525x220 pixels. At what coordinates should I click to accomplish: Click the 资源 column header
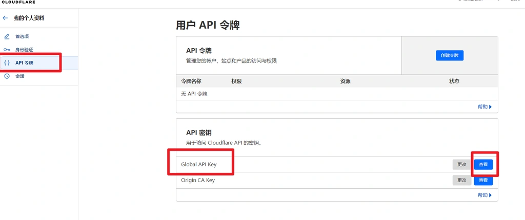pyautogui.click(x=345, y=81)
